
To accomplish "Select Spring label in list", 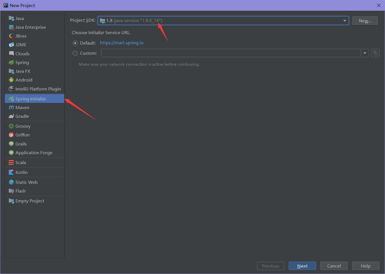I will (22, 62).
